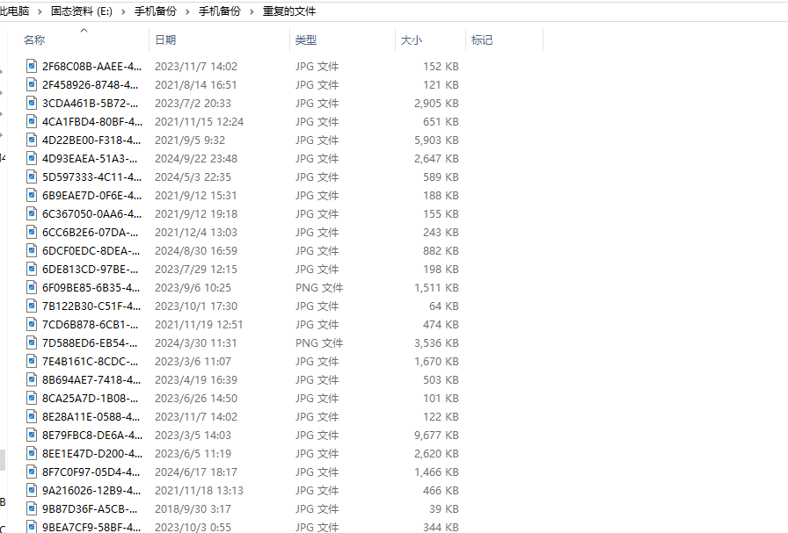Click PNG icon of 7D588ED6-EB54 file
The image size is (788, 533).
pos(32,342)
